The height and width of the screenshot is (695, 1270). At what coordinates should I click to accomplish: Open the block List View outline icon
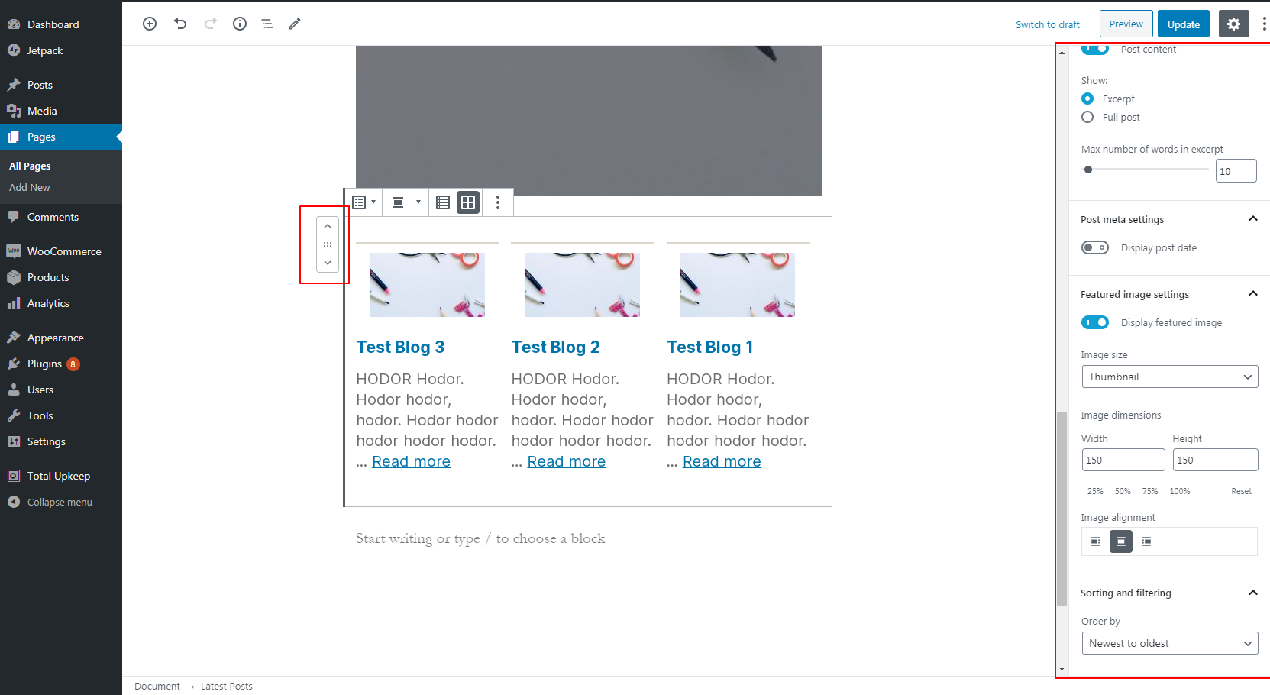coord(267,24)
